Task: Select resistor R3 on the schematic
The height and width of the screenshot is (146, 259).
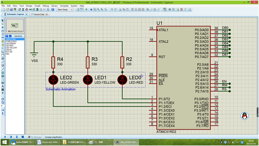Action: (88, 62)
